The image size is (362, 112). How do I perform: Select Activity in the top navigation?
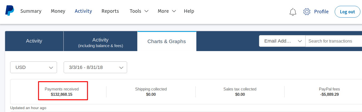coord(83,11)
